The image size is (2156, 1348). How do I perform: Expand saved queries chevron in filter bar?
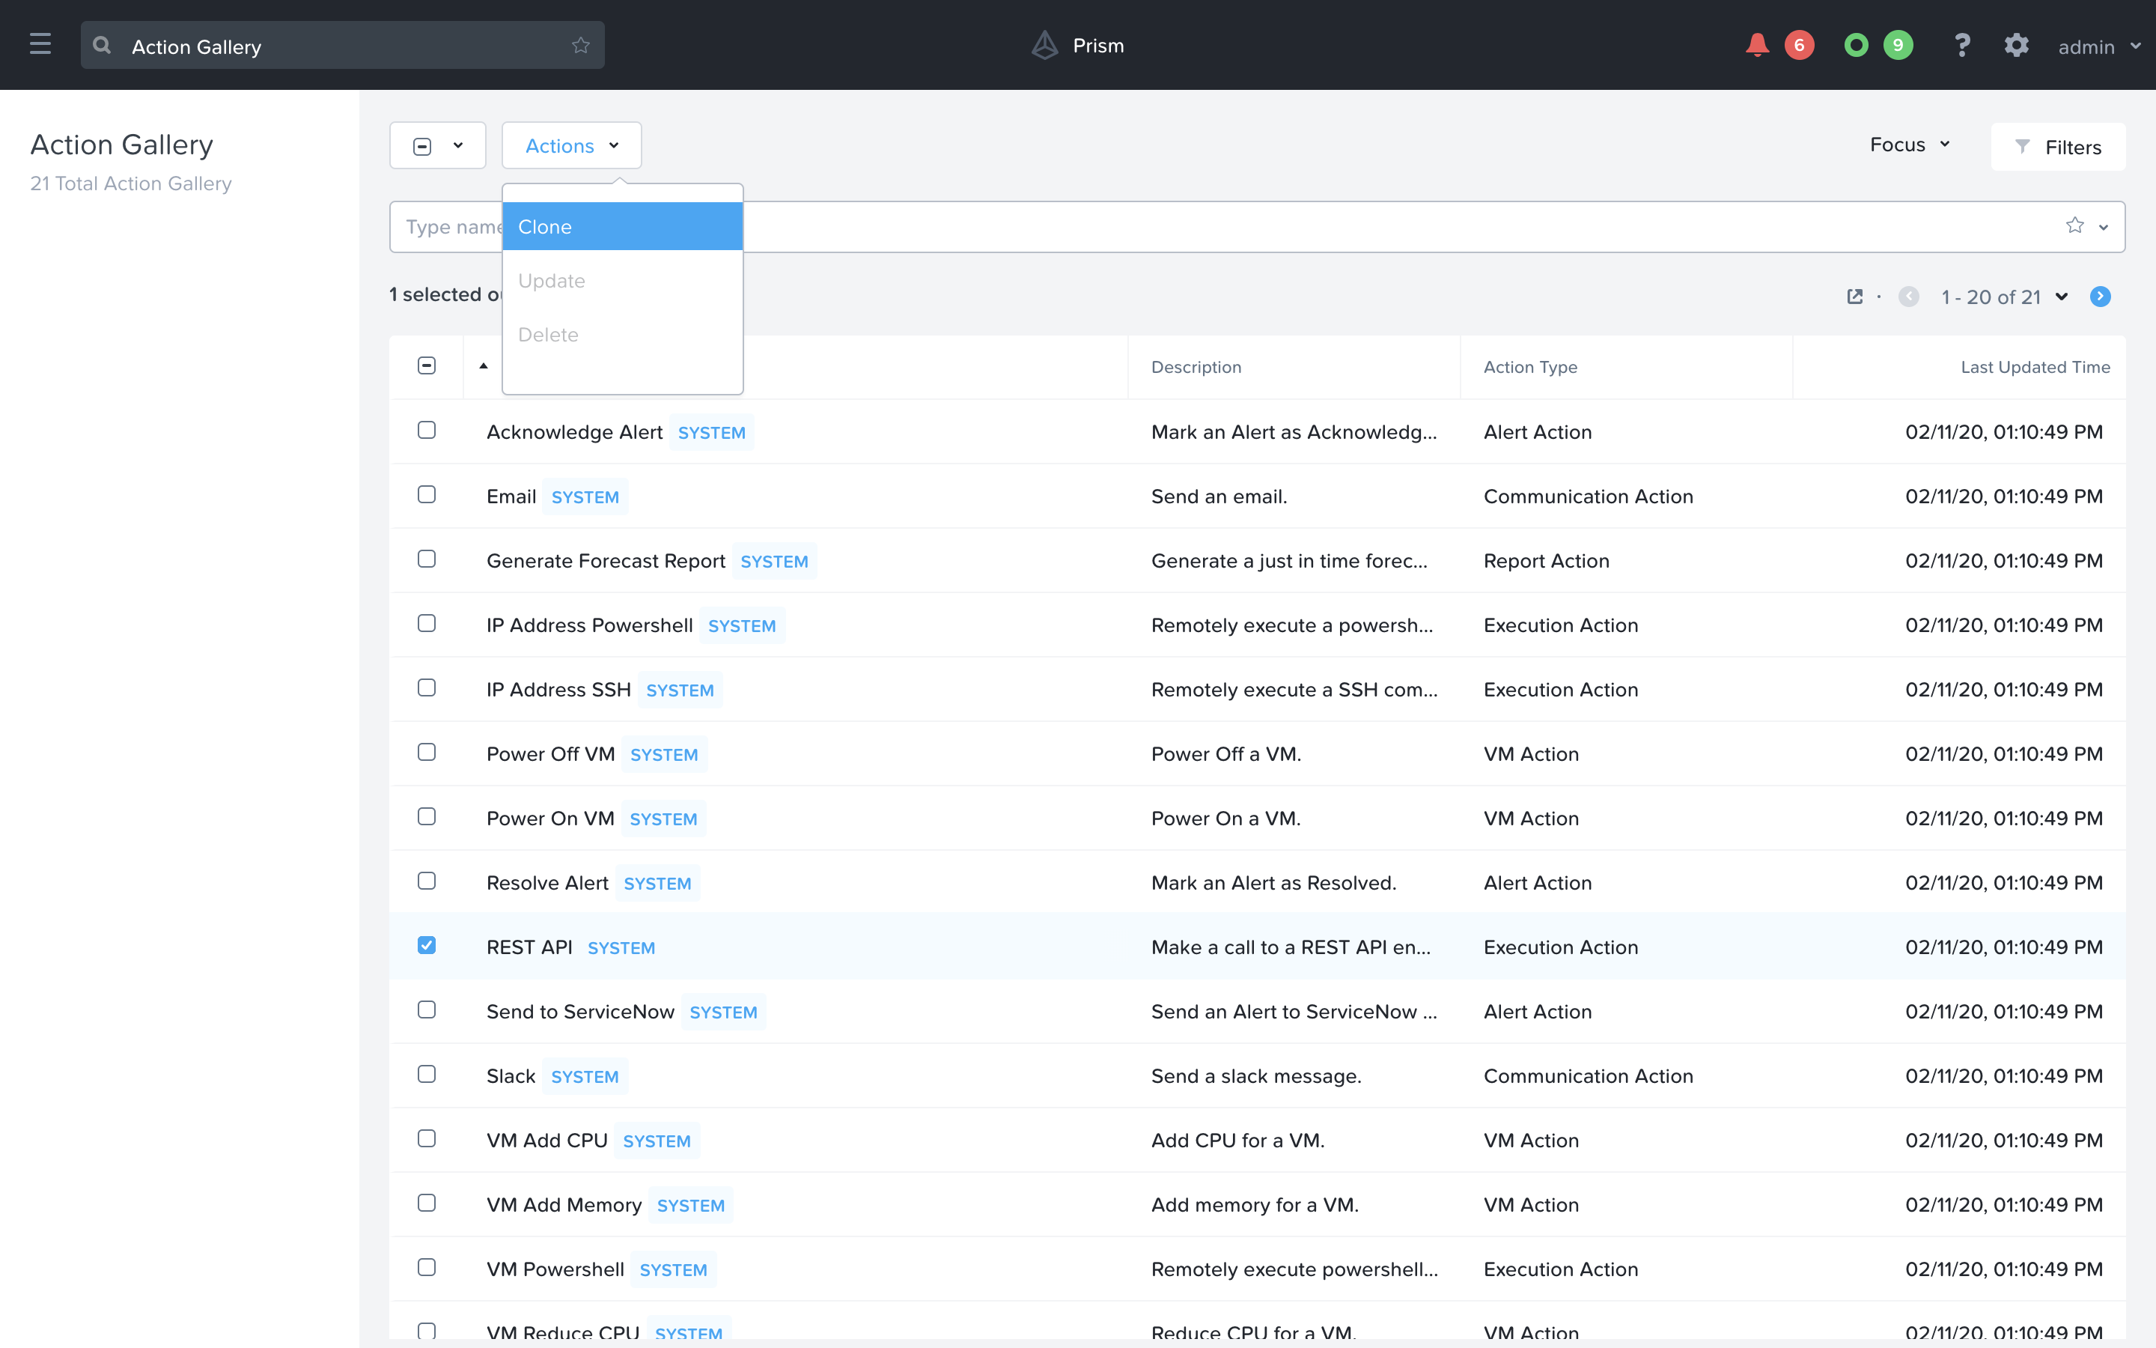pyautogui.click(x=2104, y=226)
